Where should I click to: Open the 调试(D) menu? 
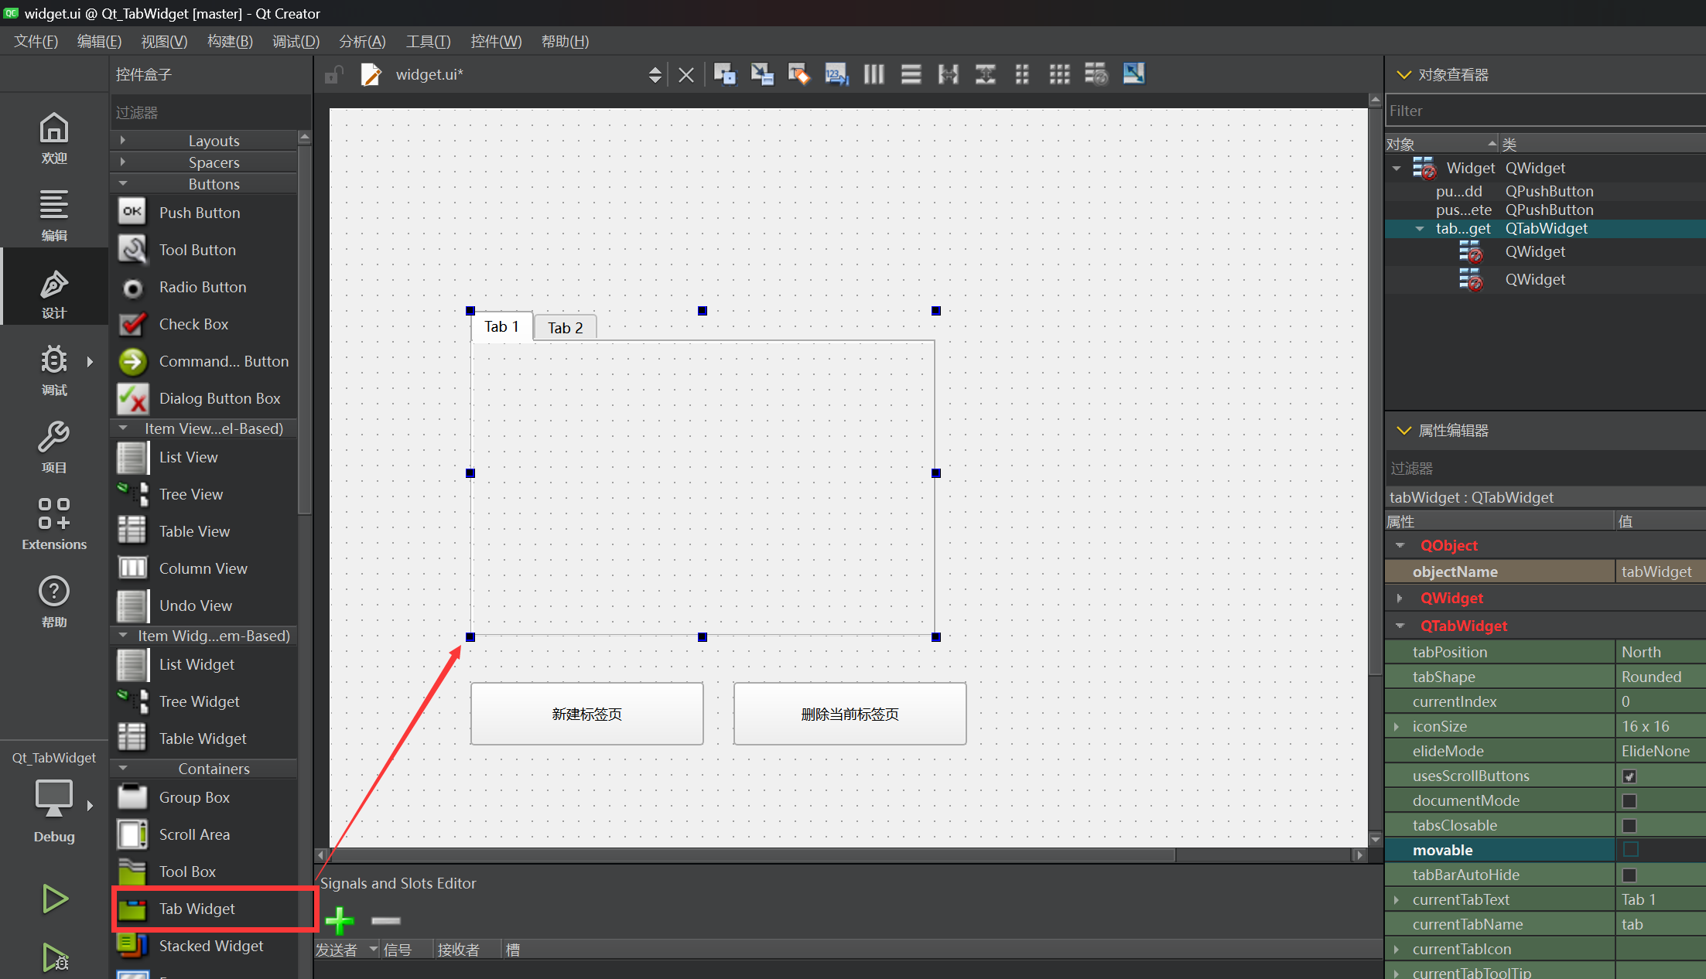(296, 41)
